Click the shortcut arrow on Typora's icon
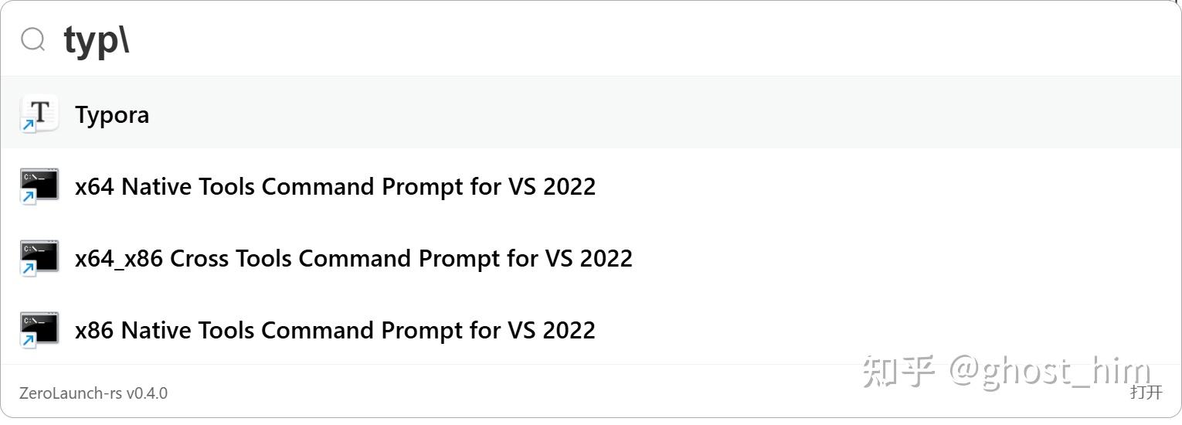 (x=28, y=125)
